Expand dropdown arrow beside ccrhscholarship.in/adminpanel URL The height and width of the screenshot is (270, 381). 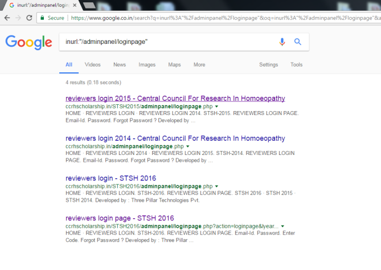point(187,146)
